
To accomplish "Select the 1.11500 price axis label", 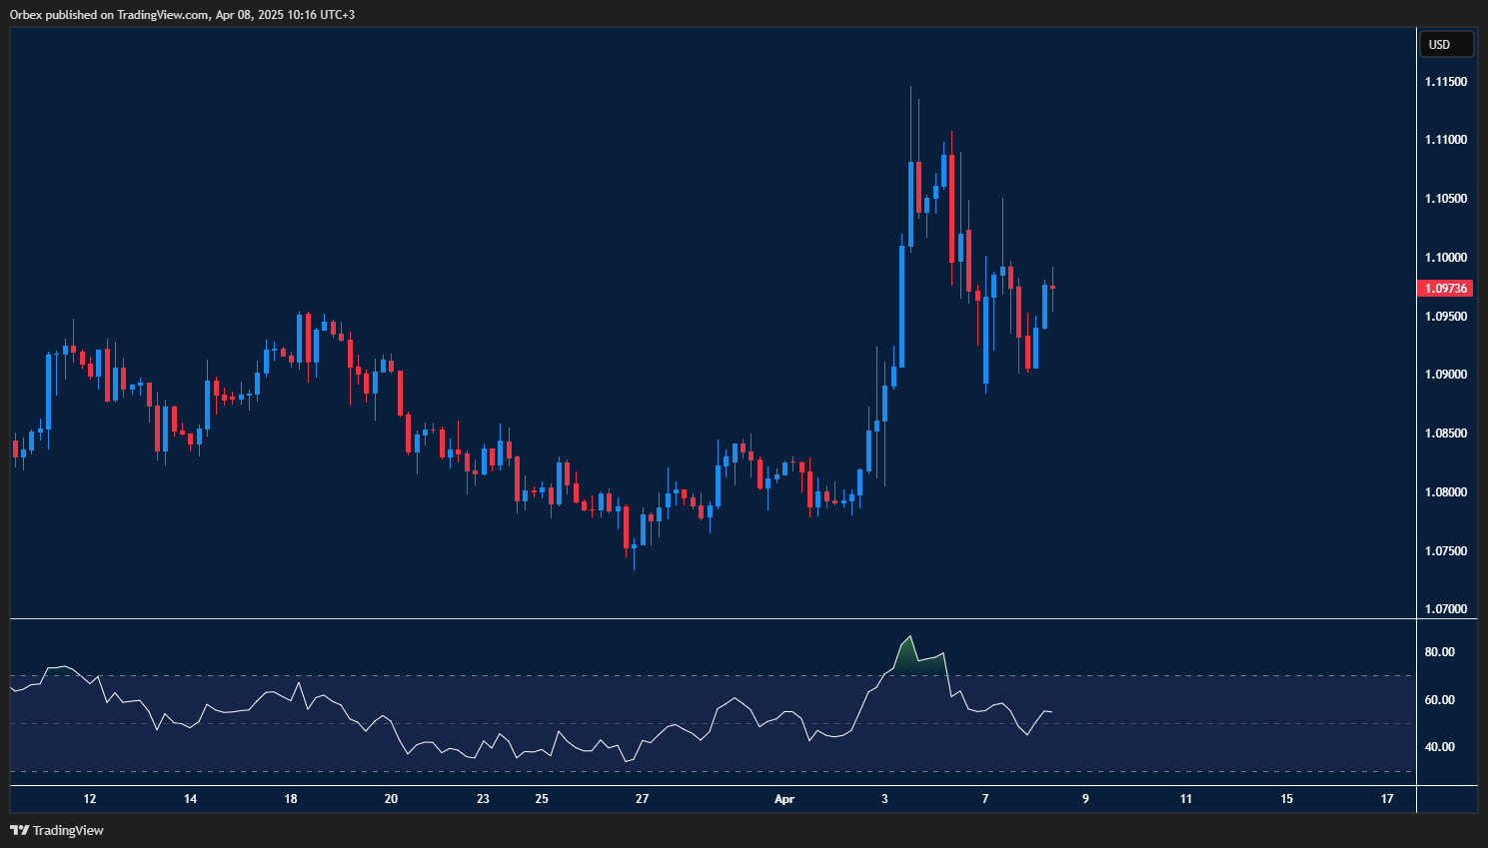I will pos(1445,81).
